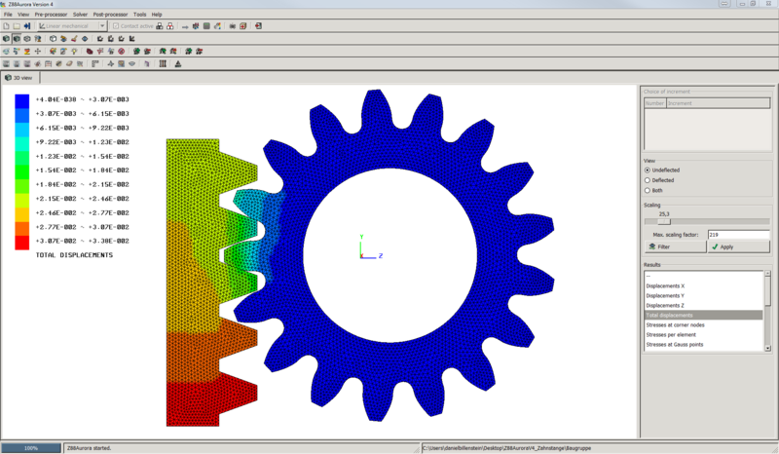Select the Undeflected view option

[x=649, y=170]
